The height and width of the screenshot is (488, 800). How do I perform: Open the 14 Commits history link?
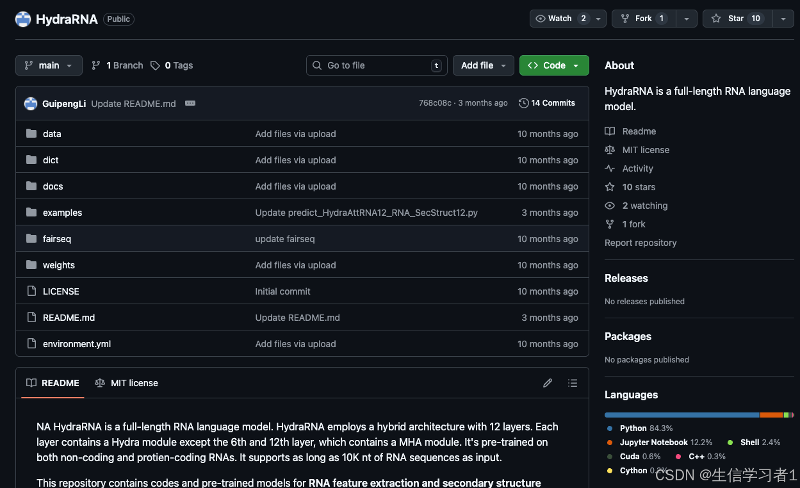pyautogui.click(x=547, y=103)
